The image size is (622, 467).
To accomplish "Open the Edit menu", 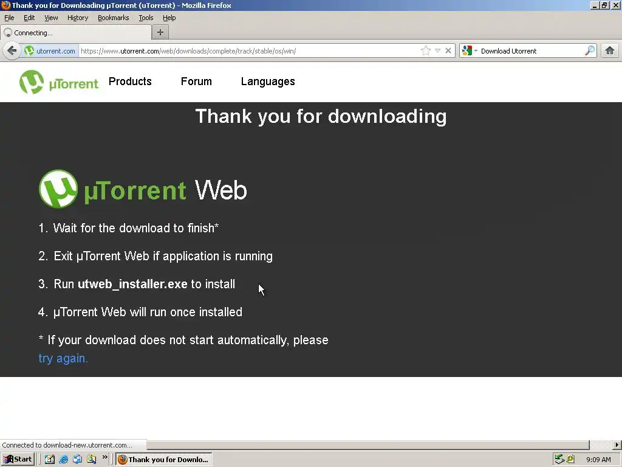I will [29, 18].
